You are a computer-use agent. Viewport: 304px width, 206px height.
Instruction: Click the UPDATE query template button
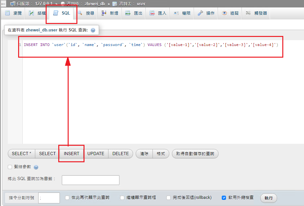point(96,154)
